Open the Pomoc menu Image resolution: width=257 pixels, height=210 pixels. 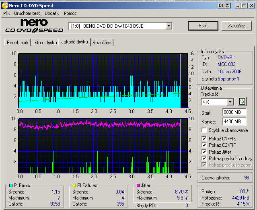click(x=70, y=13)
